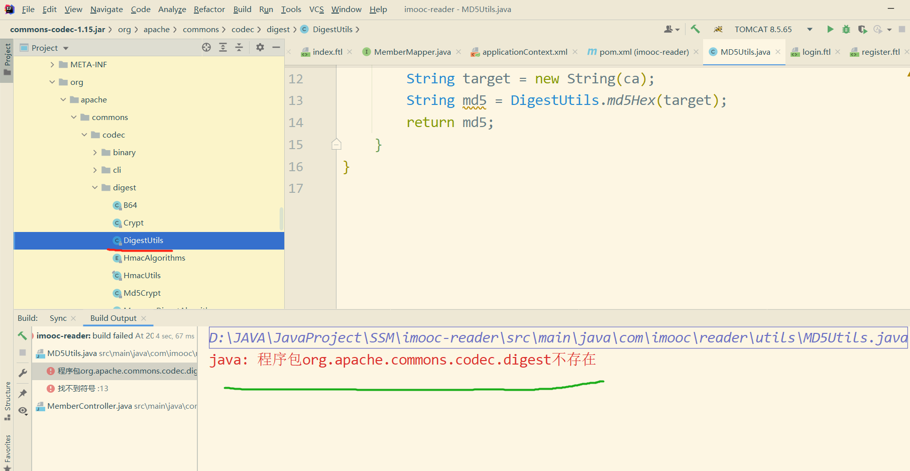Open the Structure tool window
This screenshot has width=910, height=471.
coord(7,401)
